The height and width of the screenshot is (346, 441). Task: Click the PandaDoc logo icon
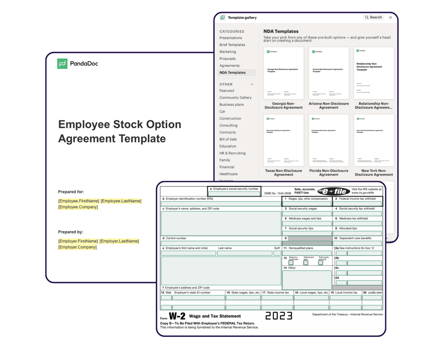pyautogui.click(x=62, y=64)
